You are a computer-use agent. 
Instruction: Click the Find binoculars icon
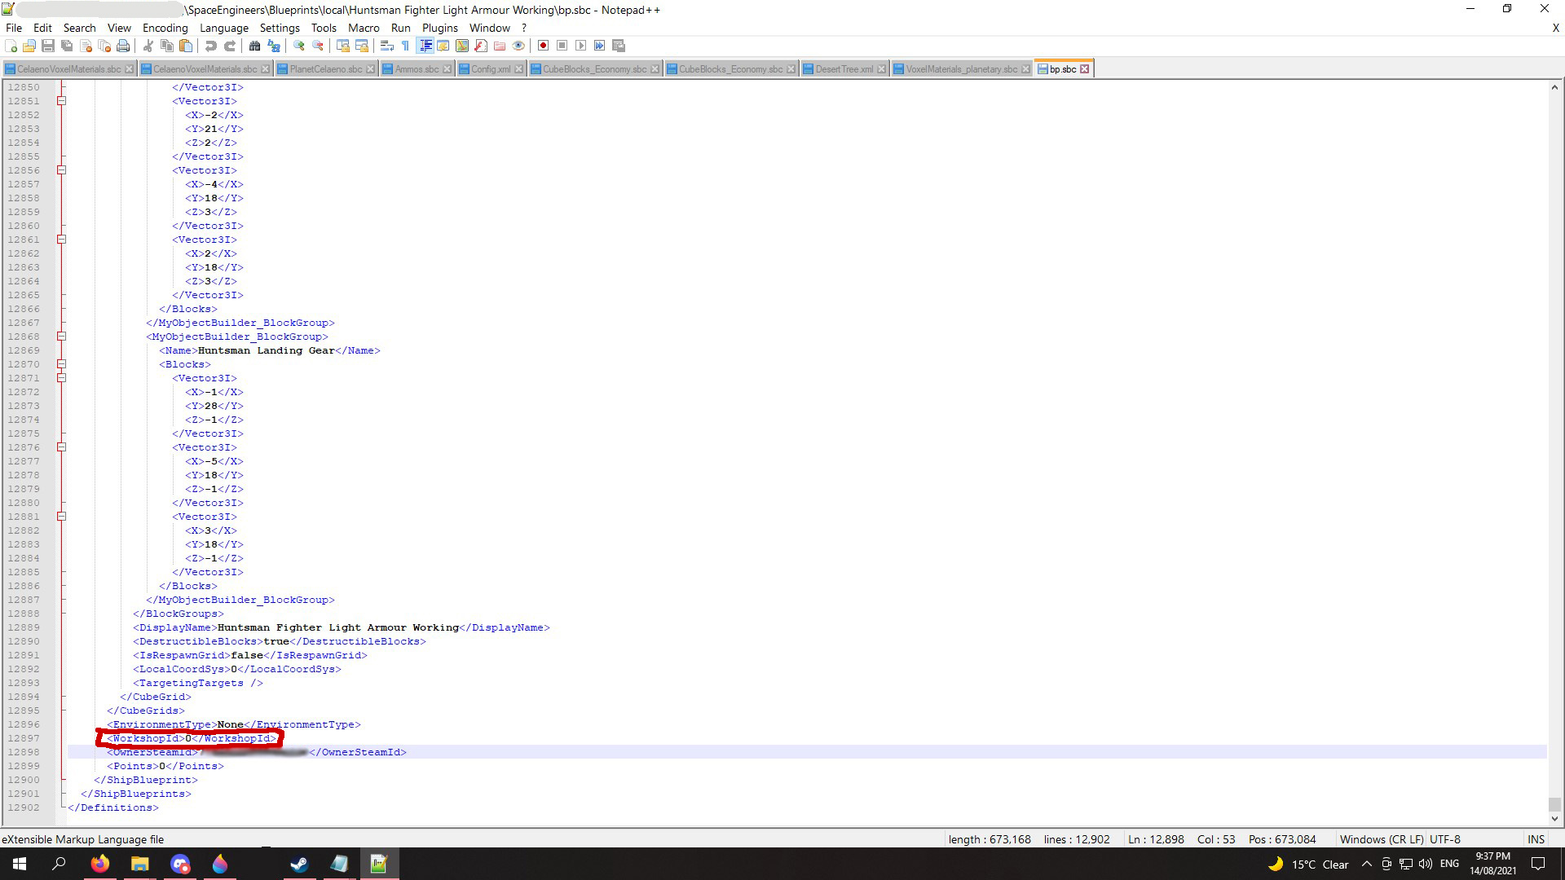254,46
